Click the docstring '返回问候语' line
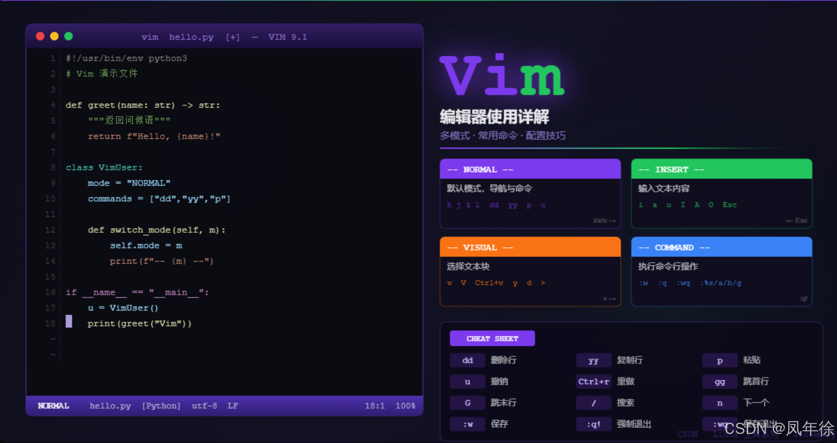 (129, 120)
